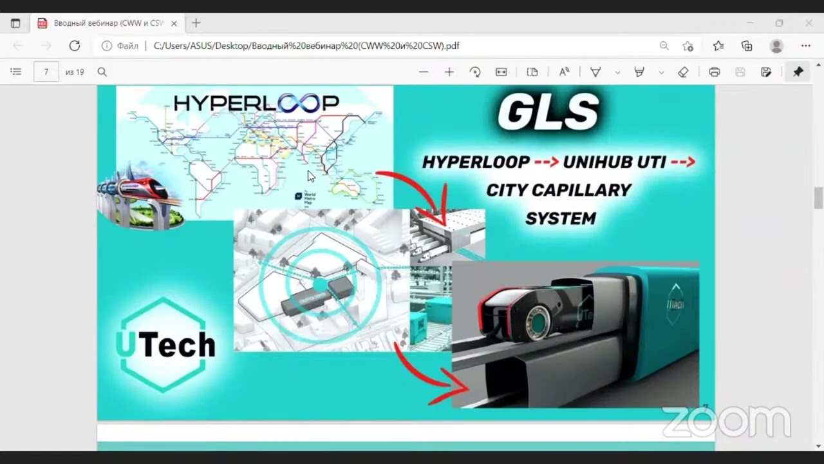Go forward in browser history
The height and width of the screenshot is (464, 824).
pyautogui.click(x=46, y=46)
